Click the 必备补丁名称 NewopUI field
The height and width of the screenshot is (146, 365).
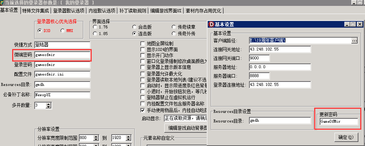[x=62, y=95]
